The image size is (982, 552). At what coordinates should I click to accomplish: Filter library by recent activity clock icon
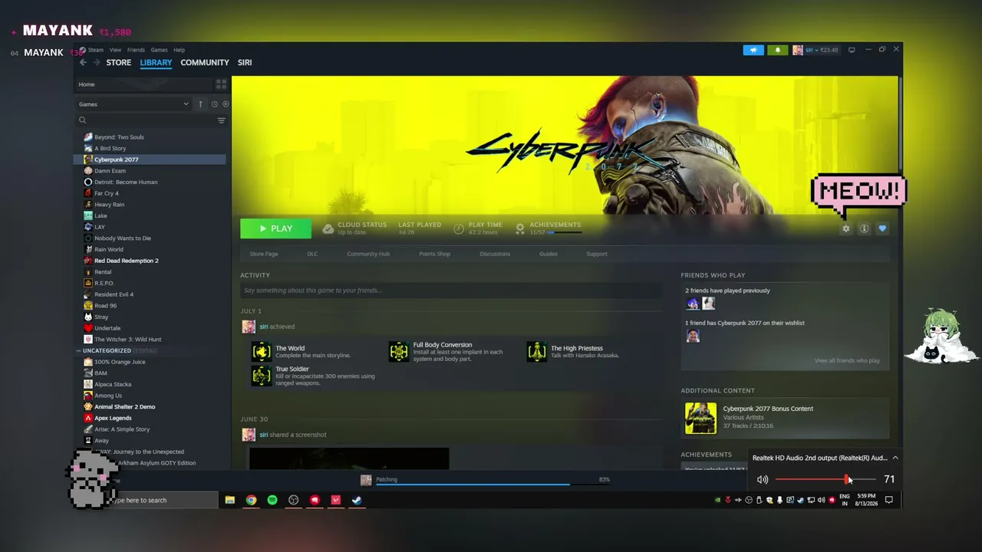215,104
